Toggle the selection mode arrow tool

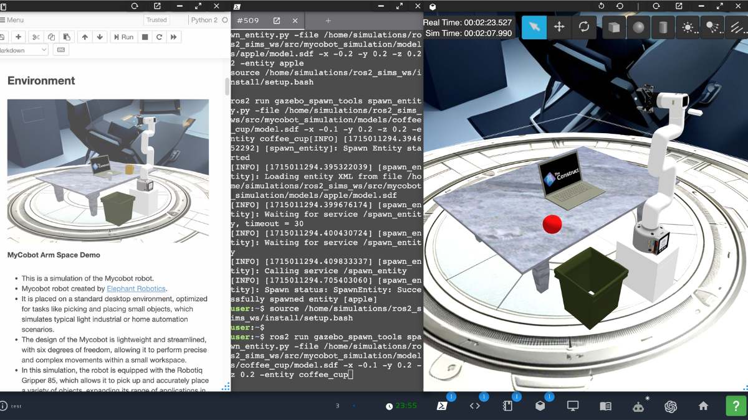pos(534,27)
